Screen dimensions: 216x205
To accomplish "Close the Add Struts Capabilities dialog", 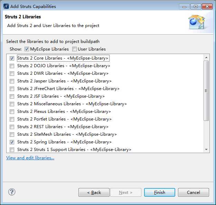I will (x=207, y=7).
